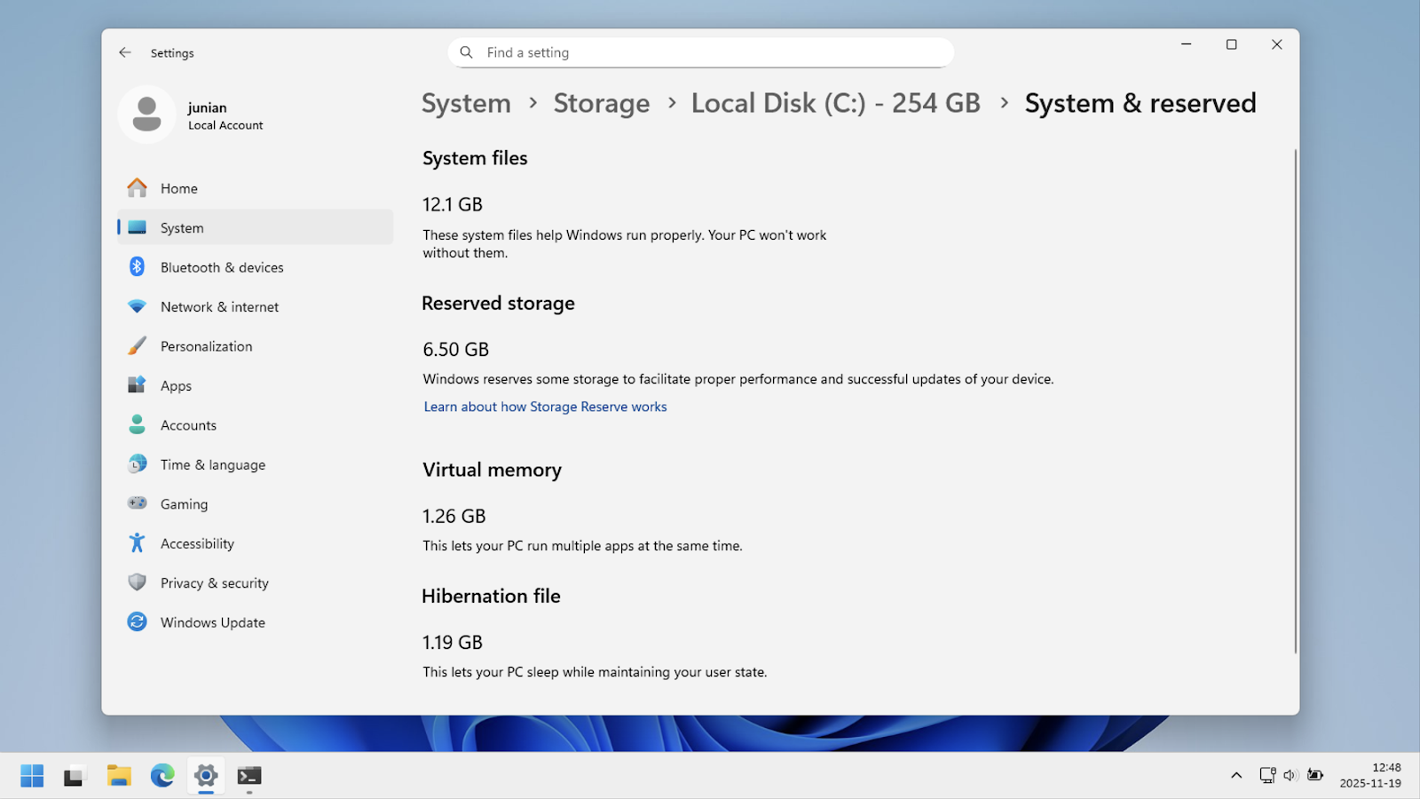Go to Network & internet settings
Screen dimensions: 1420x799
click(256, 306)
